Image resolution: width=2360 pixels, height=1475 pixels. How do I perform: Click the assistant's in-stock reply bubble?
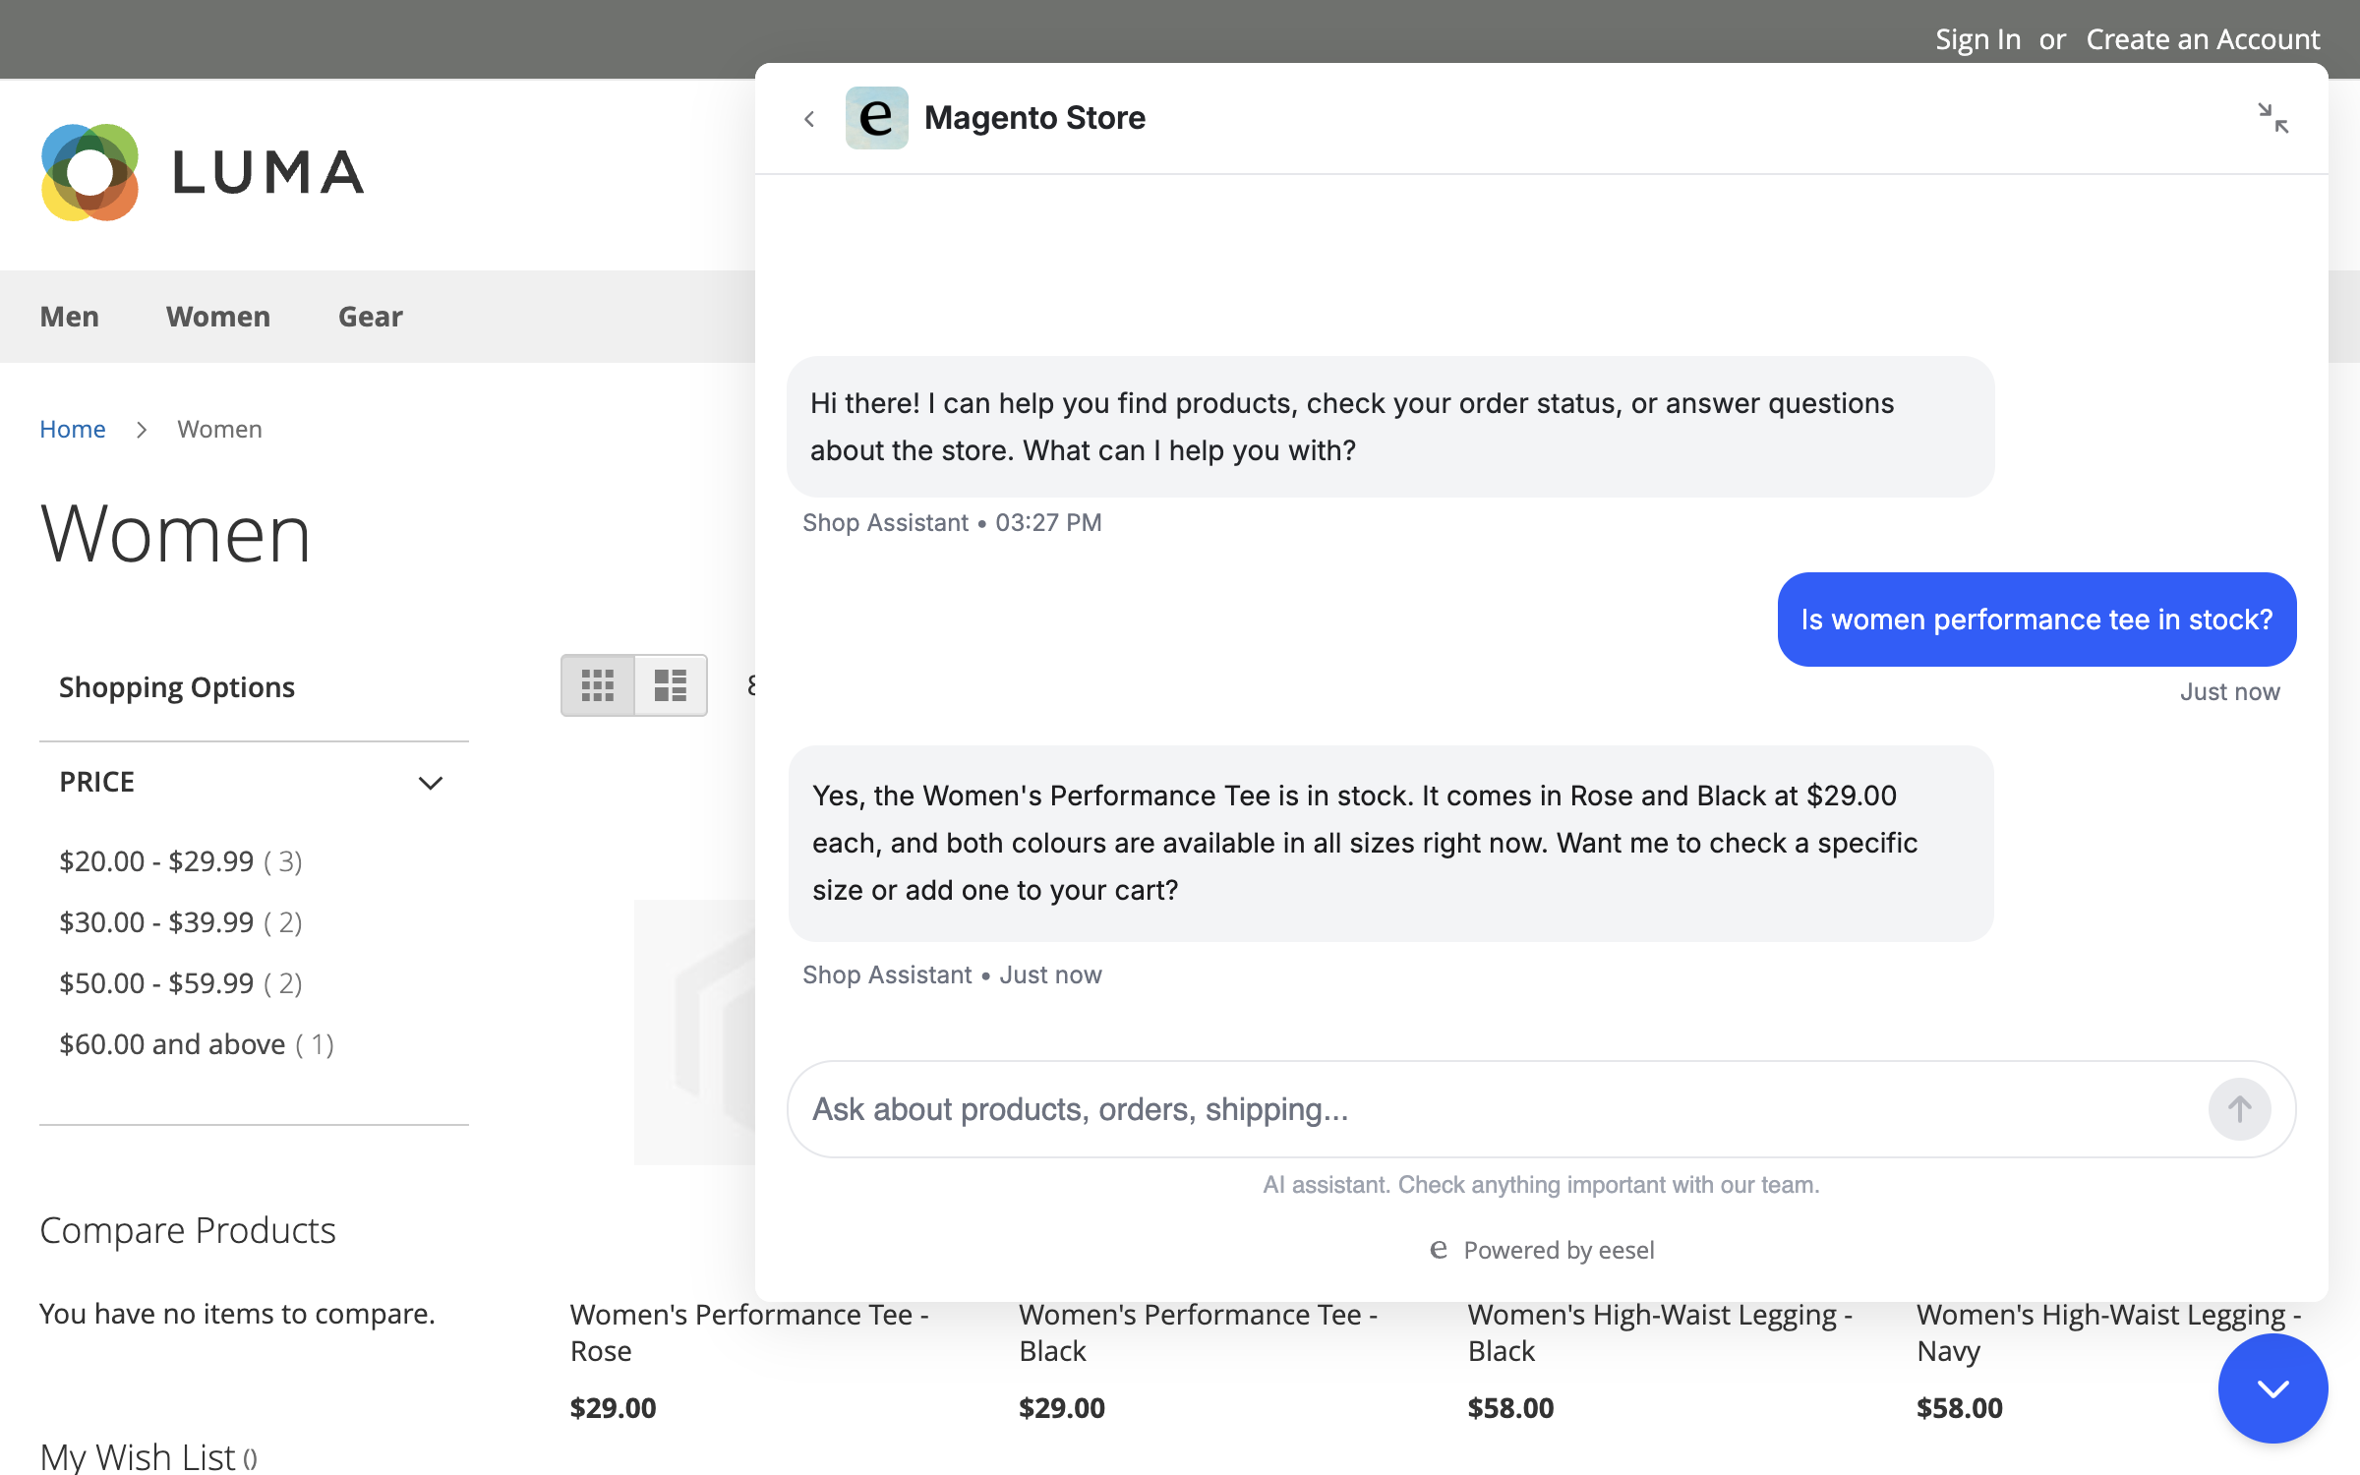[1390, 843]
